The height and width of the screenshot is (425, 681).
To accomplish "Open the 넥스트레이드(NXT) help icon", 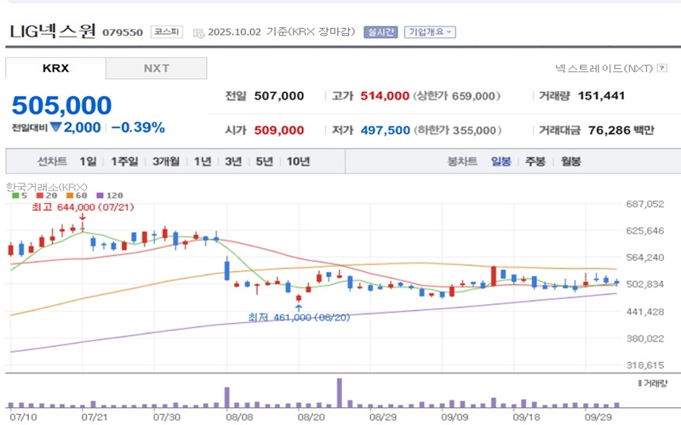I will [662, 68].
